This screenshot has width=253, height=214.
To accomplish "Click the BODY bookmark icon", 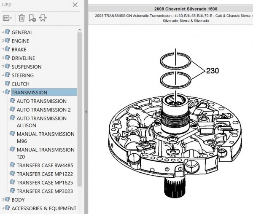I will click(8, 199).
